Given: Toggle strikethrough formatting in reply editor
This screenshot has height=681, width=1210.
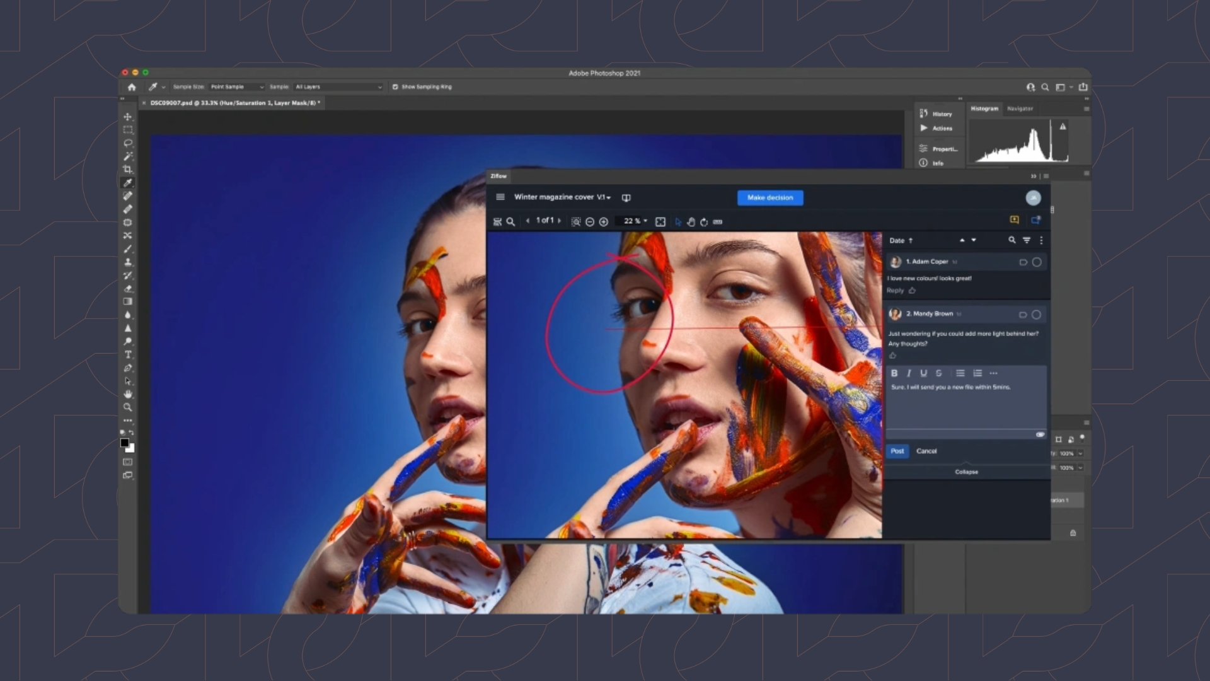Looking at the screenshot, I should click(938, 373).
